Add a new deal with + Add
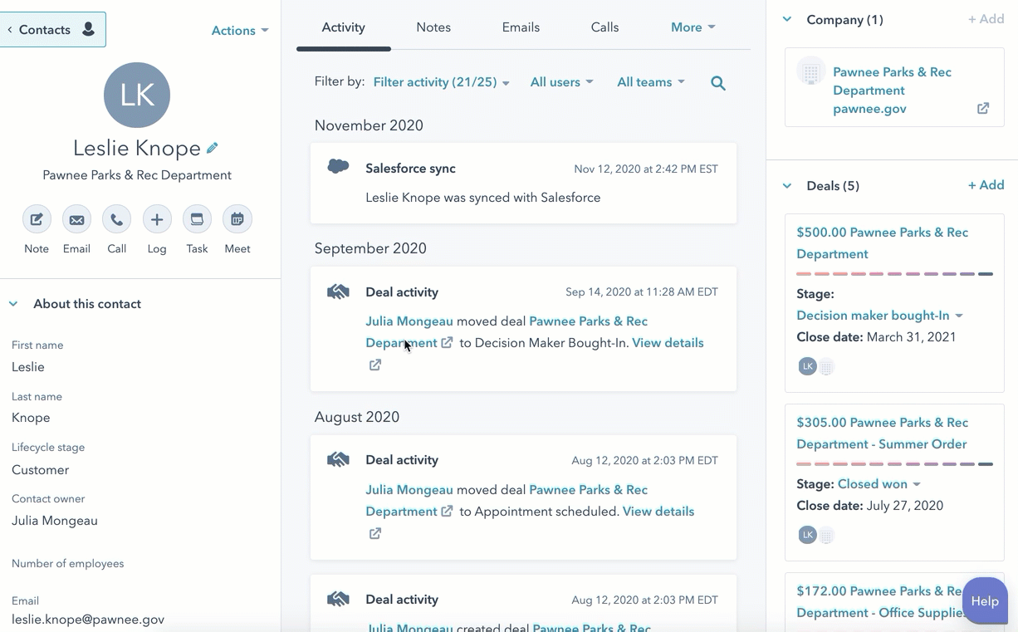Screen dimensions: 1018x632 [986, 185]
